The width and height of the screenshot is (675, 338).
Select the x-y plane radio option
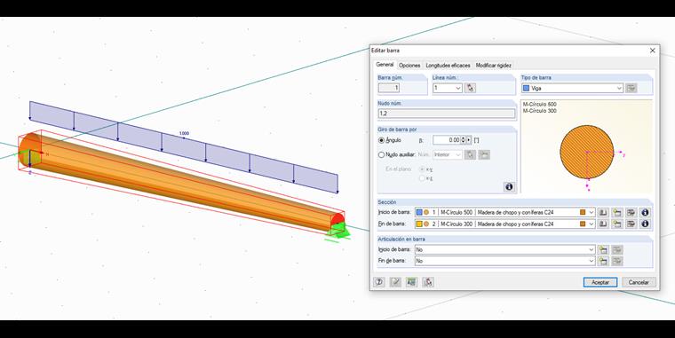(x=422, y=169)
